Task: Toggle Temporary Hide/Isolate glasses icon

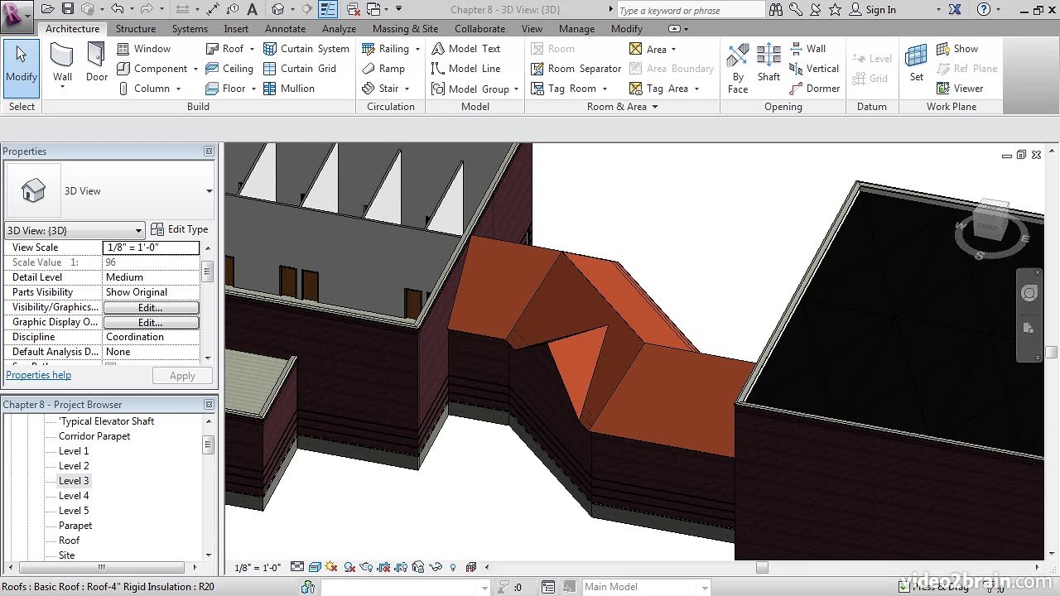Action: [x=435, y=567]
